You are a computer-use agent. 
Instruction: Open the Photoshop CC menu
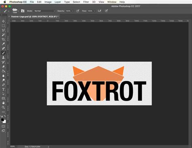[x=18, y=2]
